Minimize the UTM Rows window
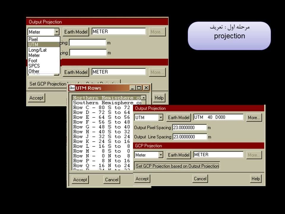 [132, 88]
